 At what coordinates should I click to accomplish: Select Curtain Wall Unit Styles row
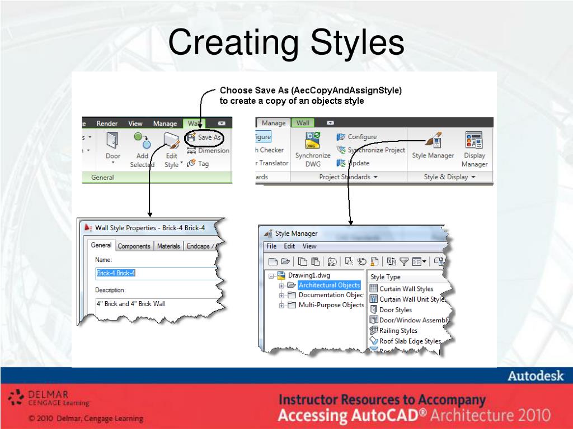[408, 299]
